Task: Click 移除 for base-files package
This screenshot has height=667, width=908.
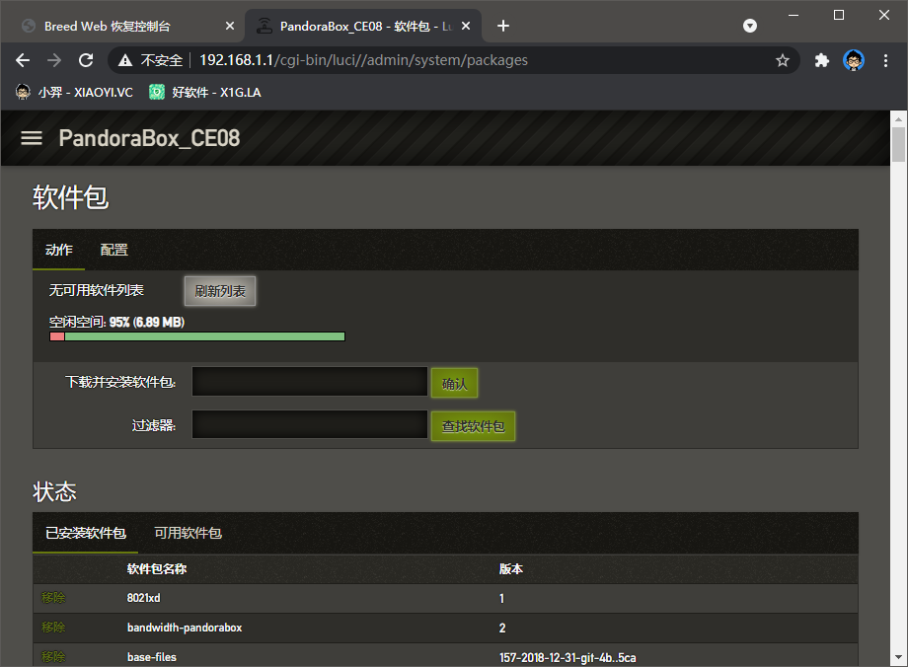Action: click(x=53, y=656)
